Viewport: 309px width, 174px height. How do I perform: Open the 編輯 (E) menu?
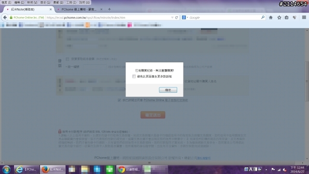tap(19, 2)
